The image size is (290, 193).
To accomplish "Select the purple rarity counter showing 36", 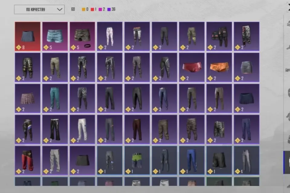I will [111, 9].
